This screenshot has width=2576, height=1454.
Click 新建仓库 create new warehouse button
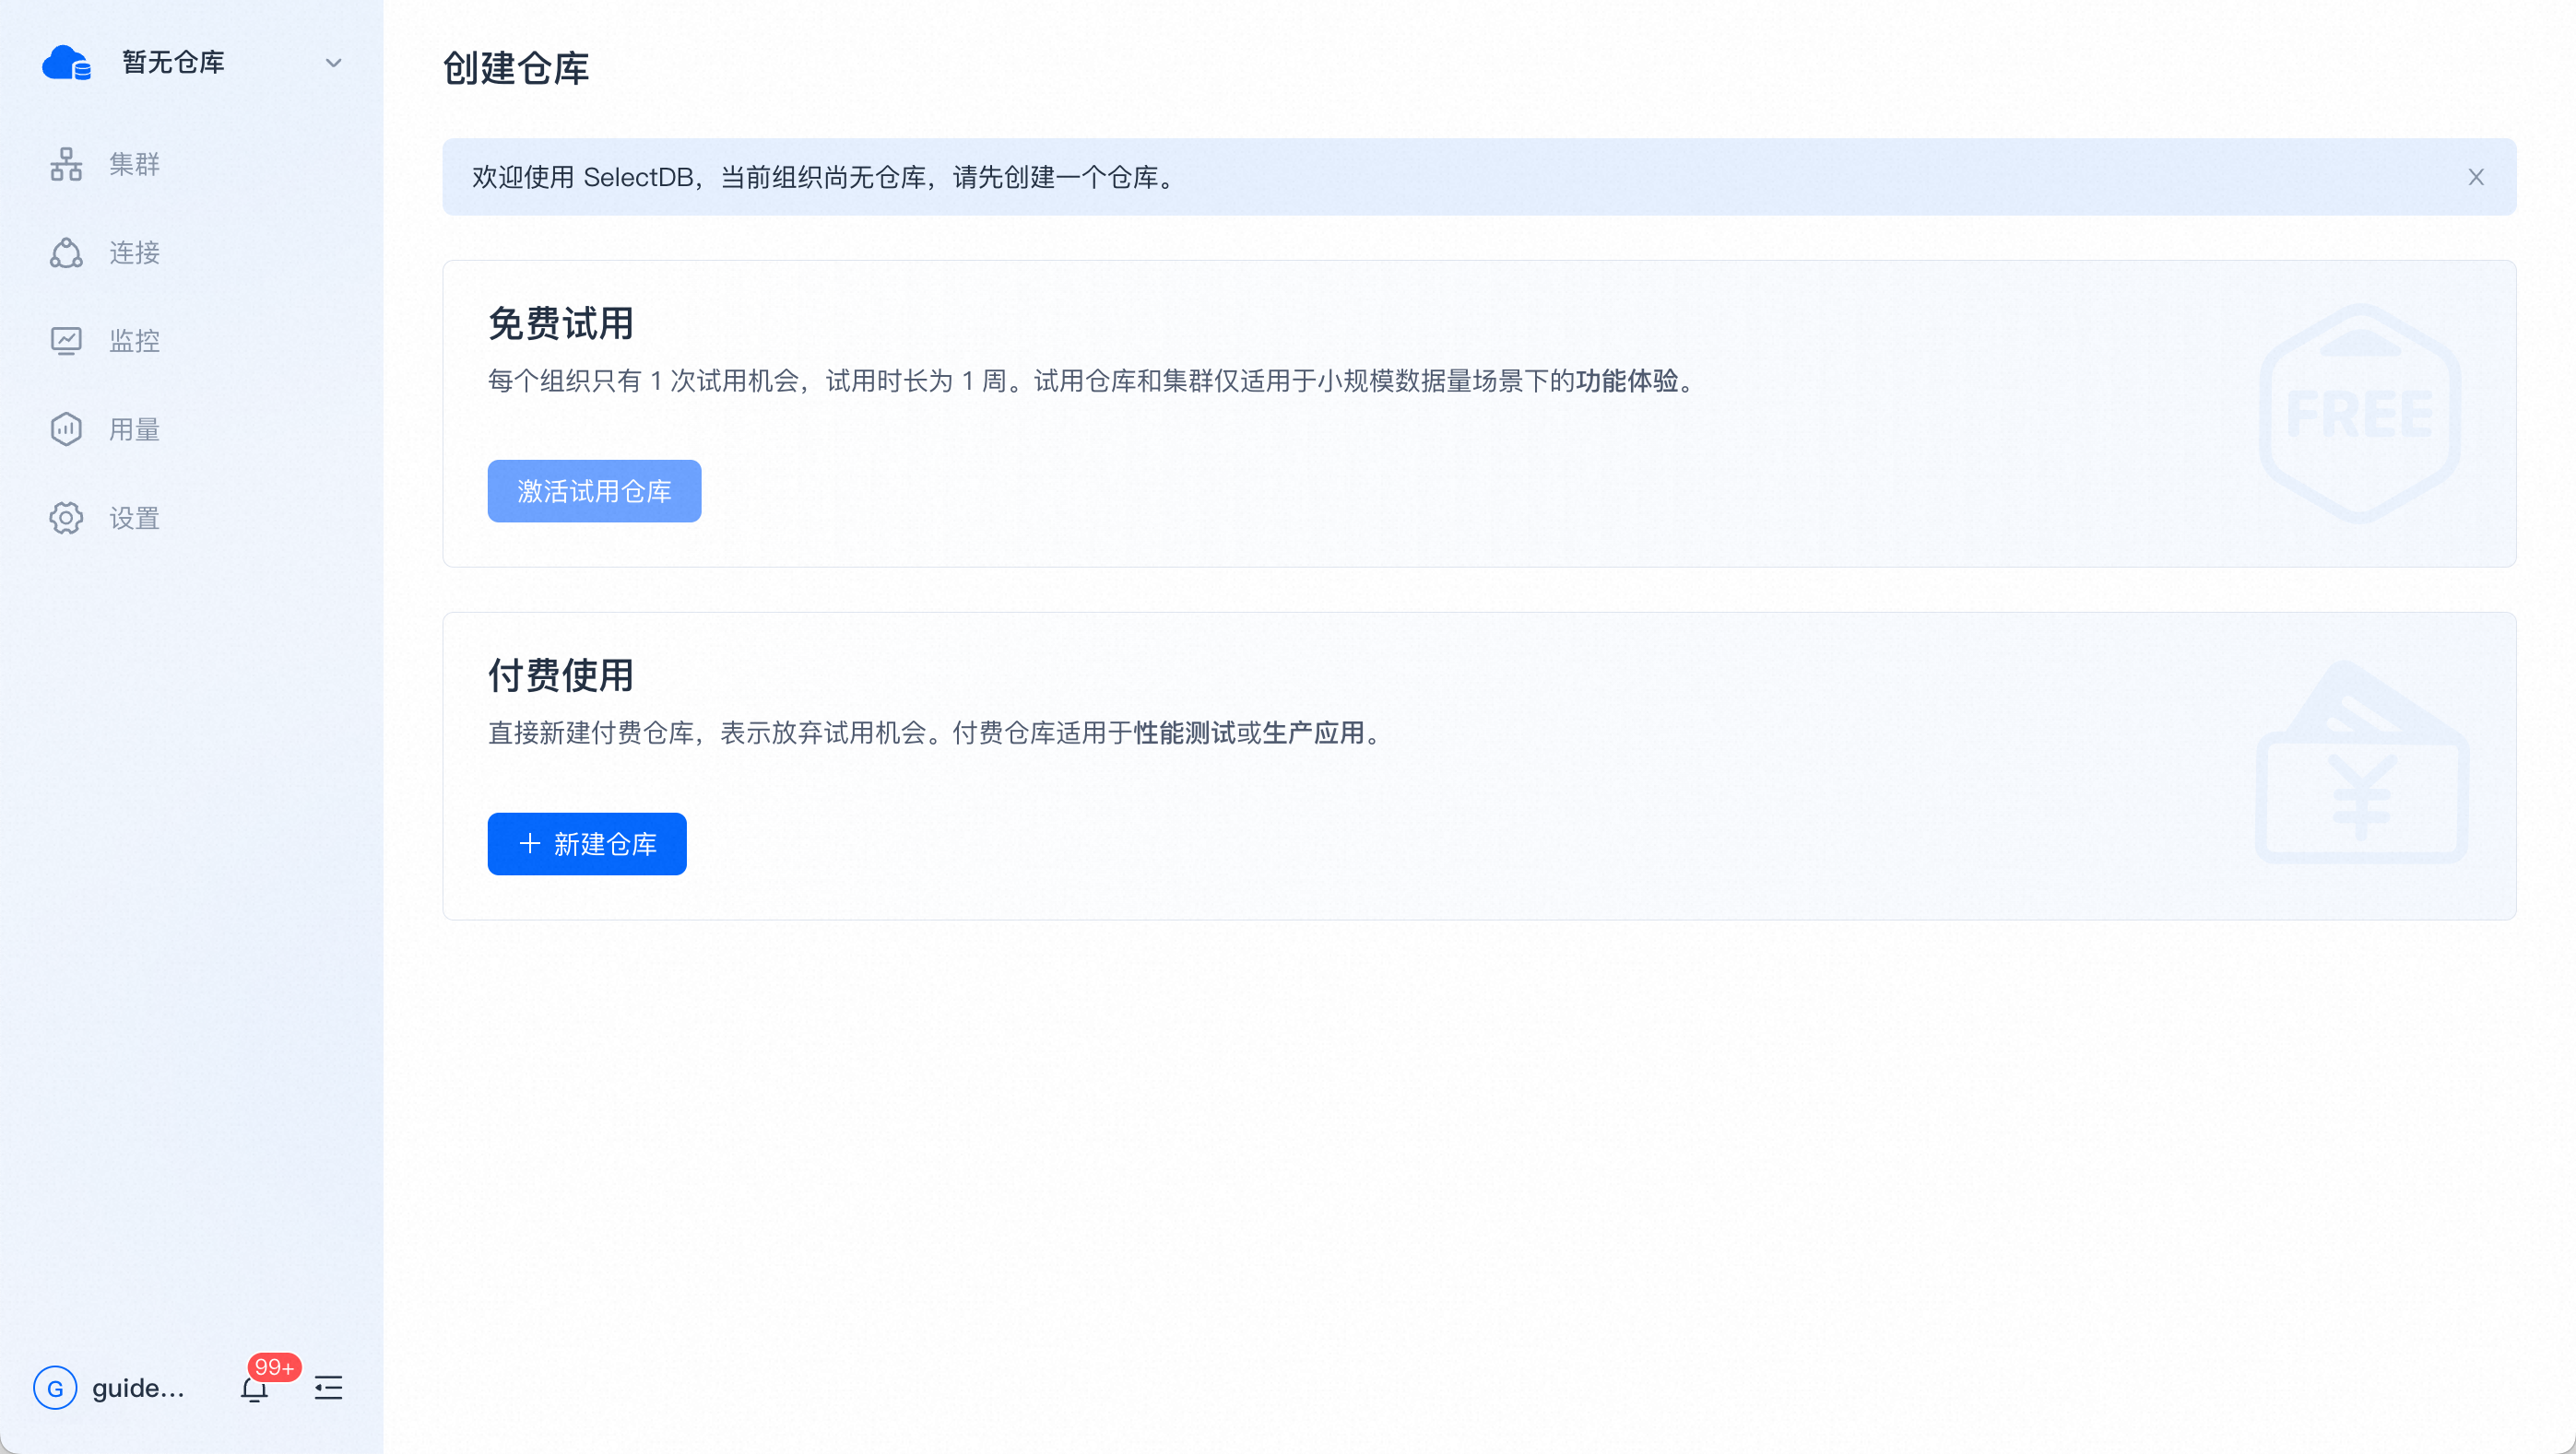coord(587,844)
